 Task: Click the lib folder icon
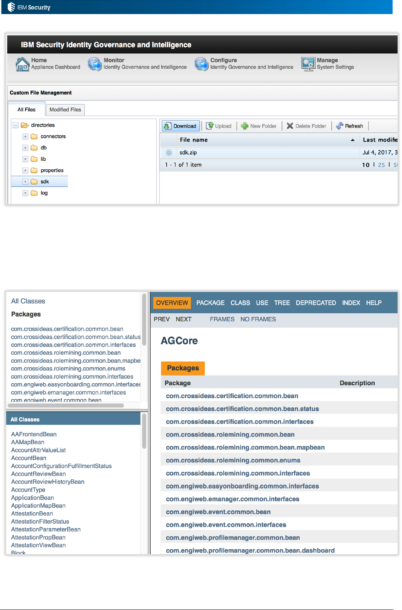pyautogui.click(x=34, y=159)
